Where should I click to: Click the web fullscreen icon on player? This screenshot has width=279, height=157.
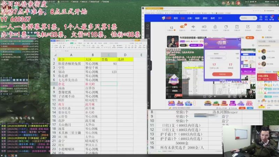tap(246, 97)
